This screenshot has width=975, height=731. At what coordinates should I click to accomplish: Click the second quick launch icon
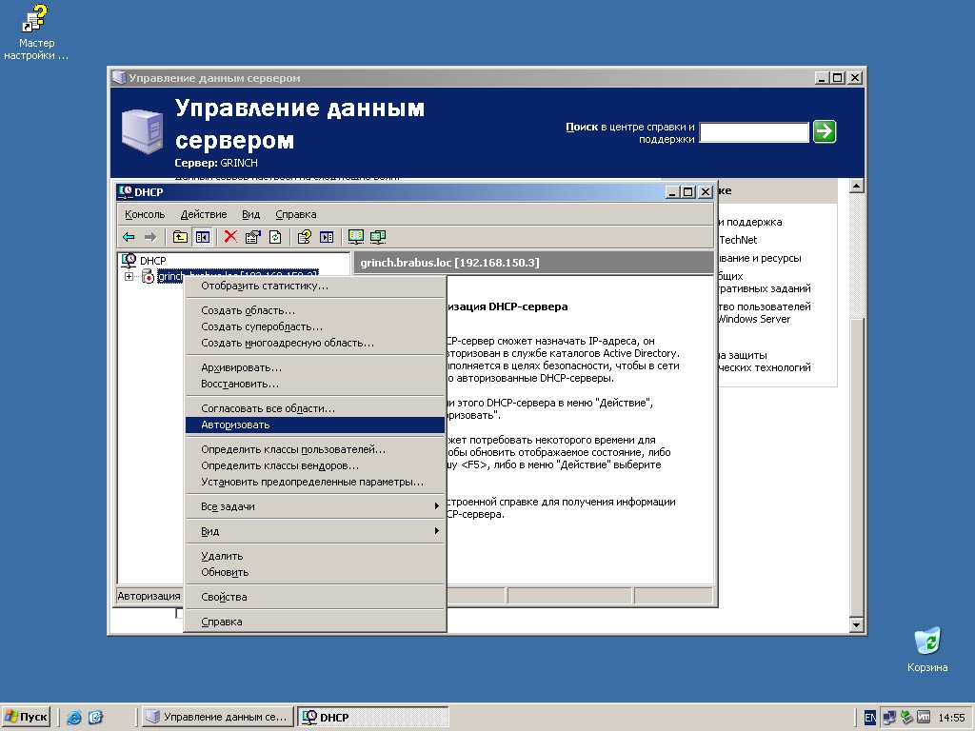[x=95, y=718]
